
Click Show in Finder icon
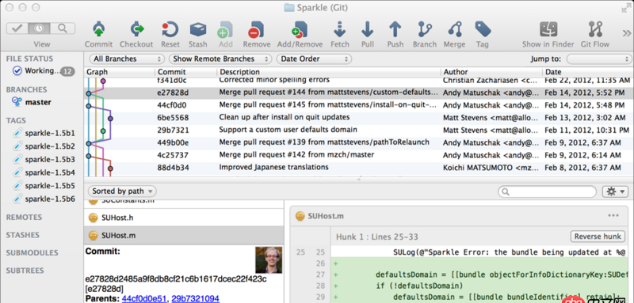tap(548, 29)
